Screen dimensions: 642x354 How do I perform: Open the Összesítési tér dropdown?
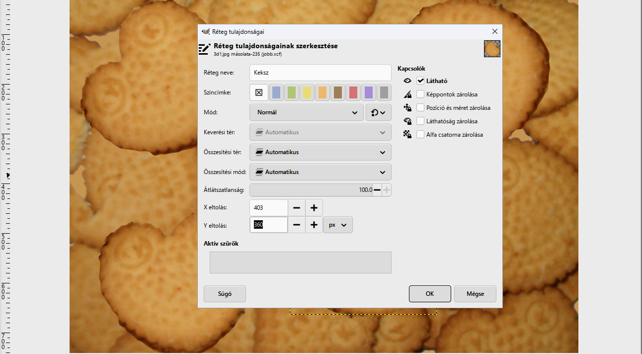coord(321,152)
